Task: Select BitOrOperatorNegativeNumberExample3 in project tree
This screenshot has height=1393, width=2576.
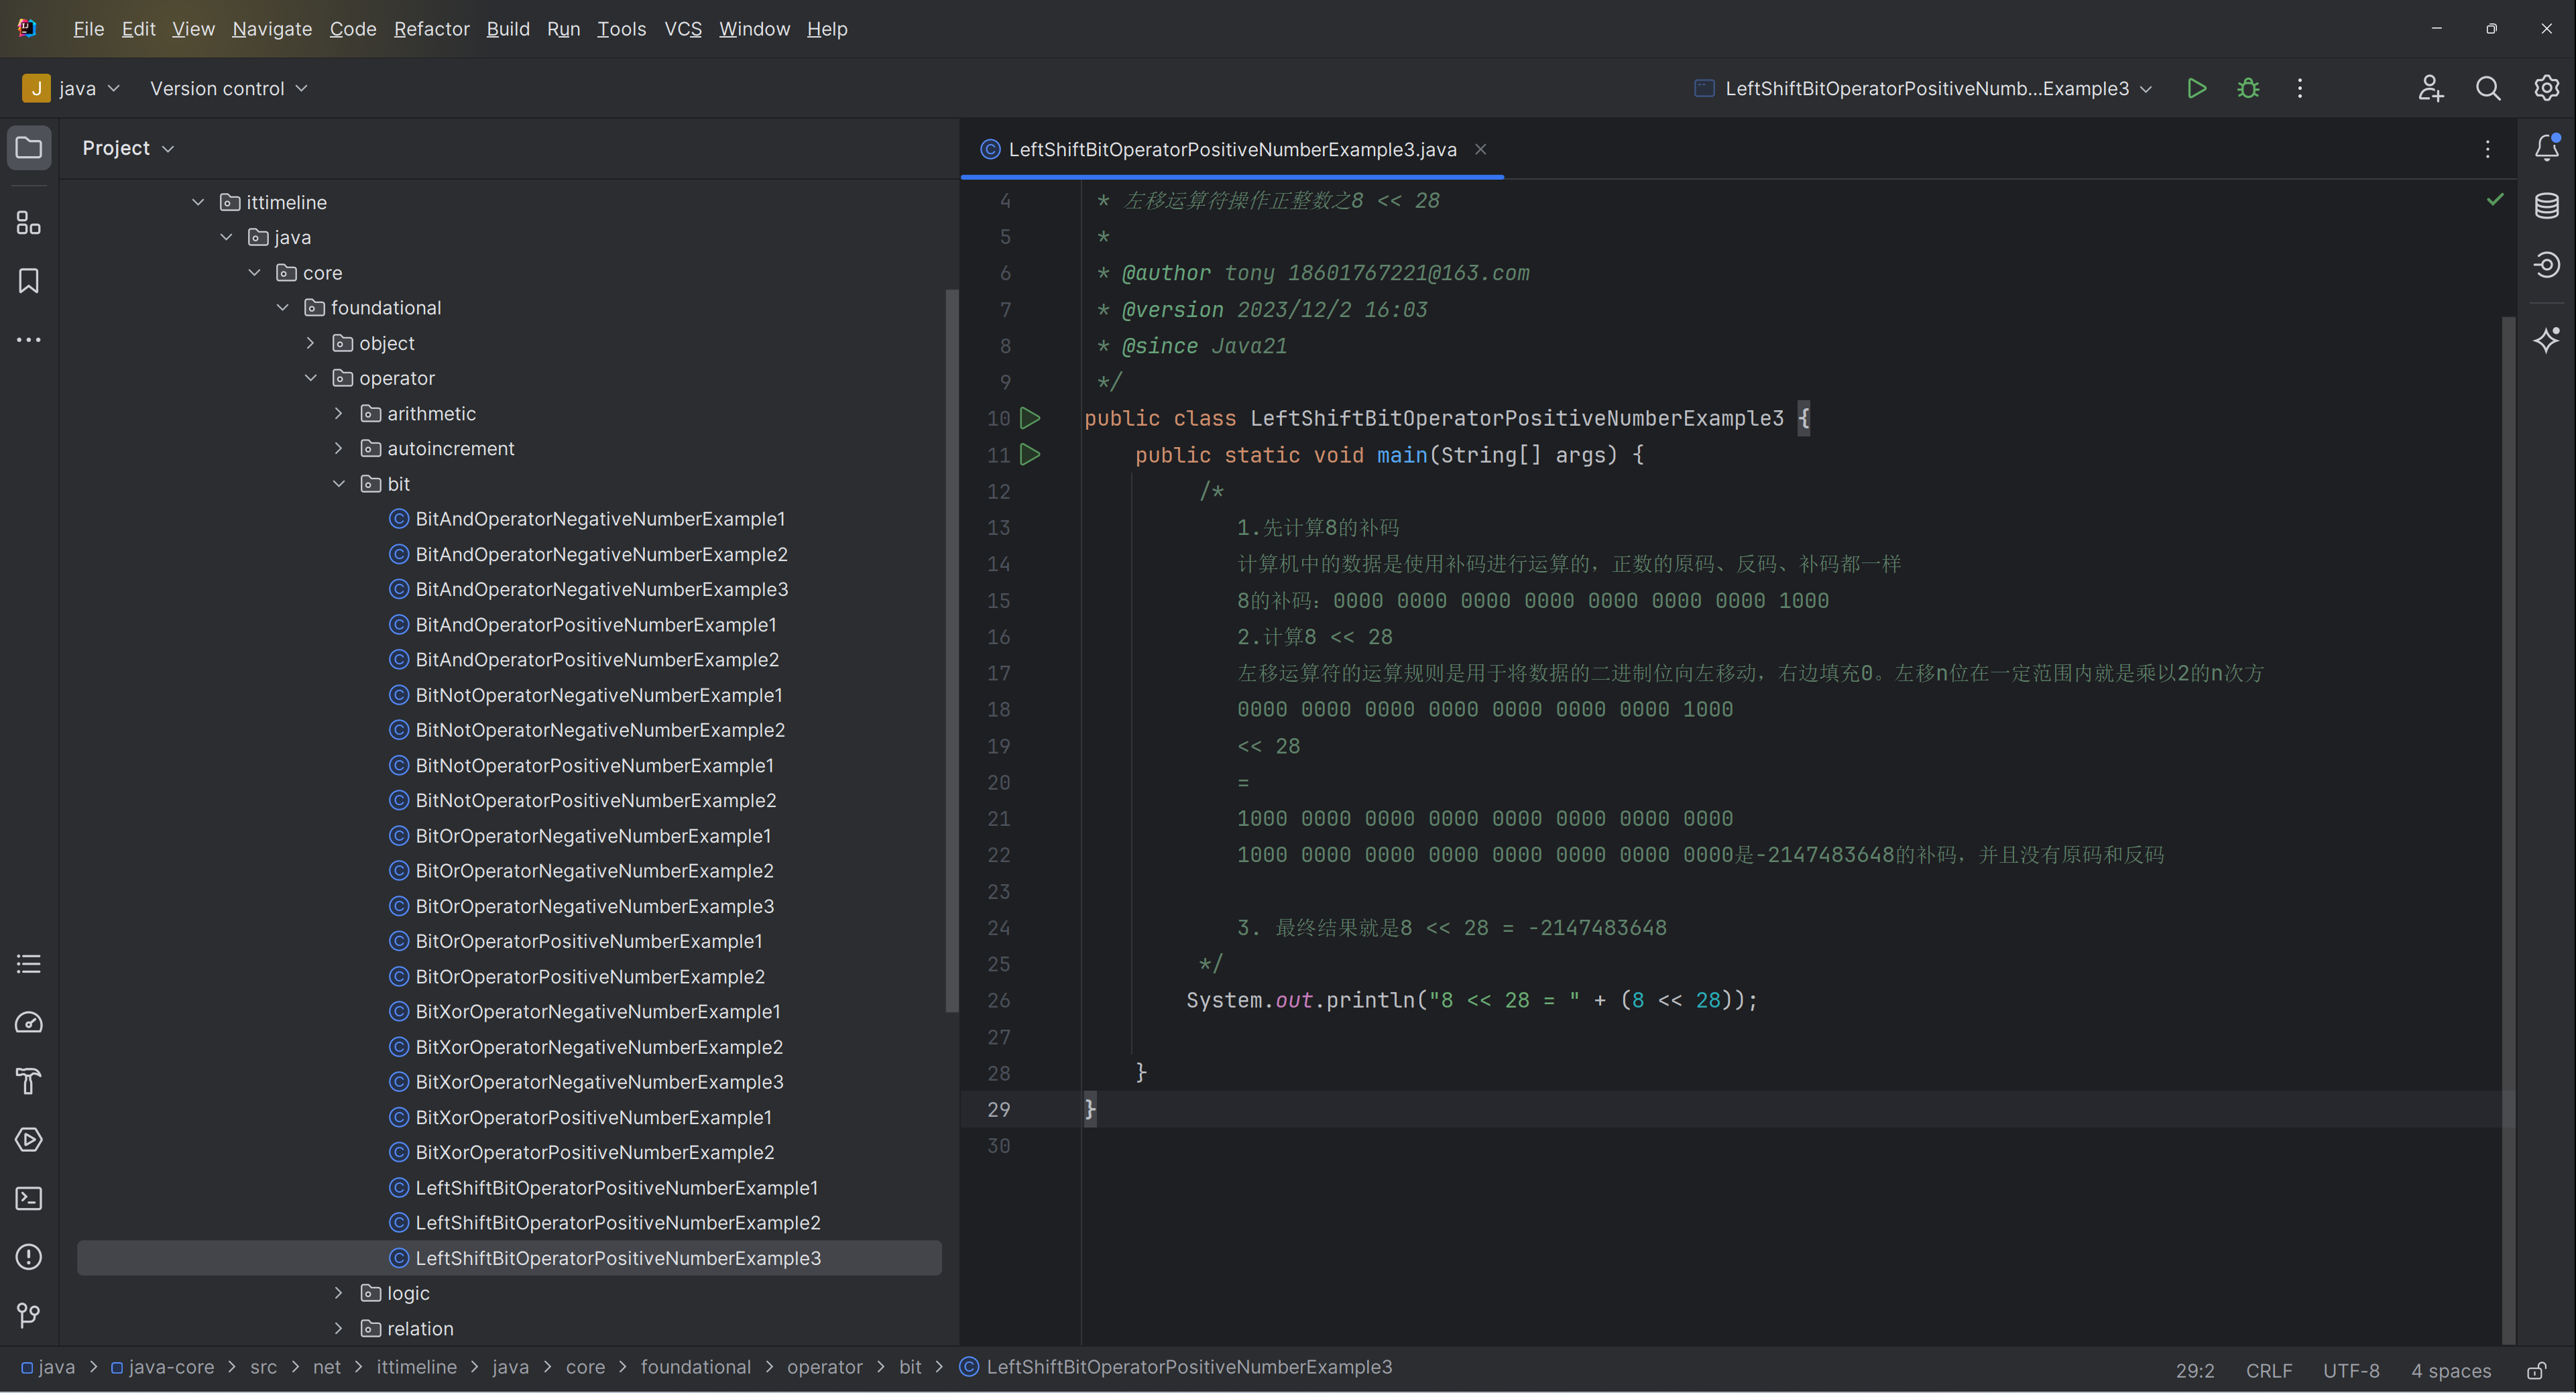Action: pos(594,906)
